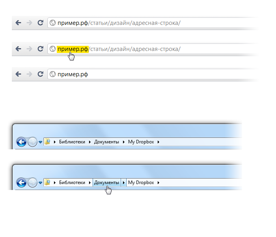
Task: Click the hovered Документы breadcrumb button
Action: (x=106, y=182)
